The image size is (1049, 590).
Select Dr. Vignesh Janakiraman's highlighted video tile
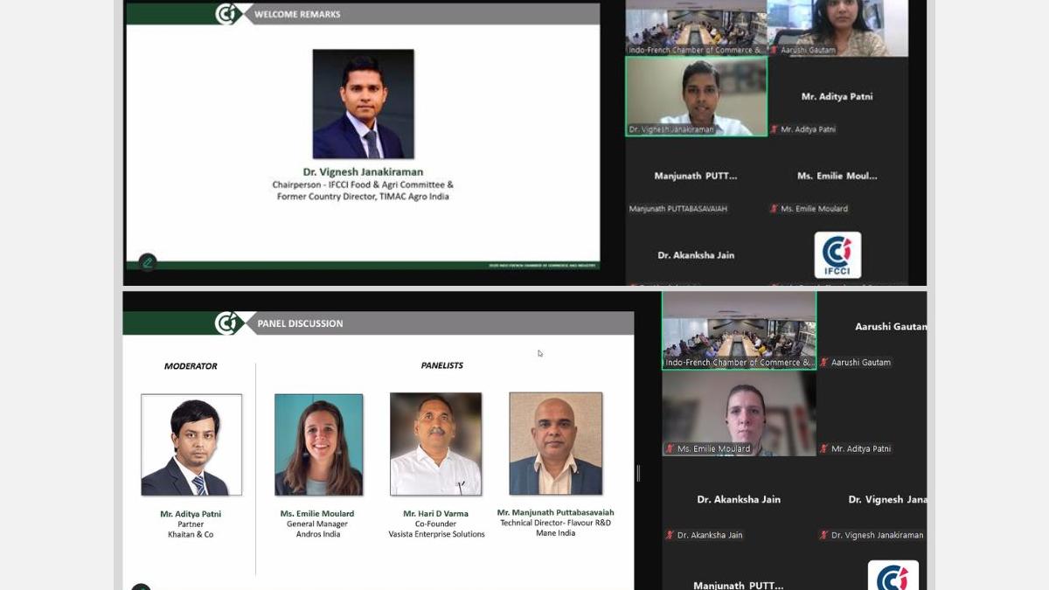click(x=696, y=96)
